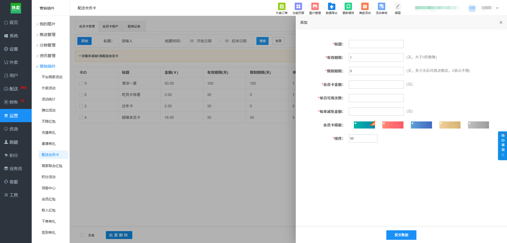Switch to the 会员卡用户 tab
Screen dimensions: 507x243
110,26
